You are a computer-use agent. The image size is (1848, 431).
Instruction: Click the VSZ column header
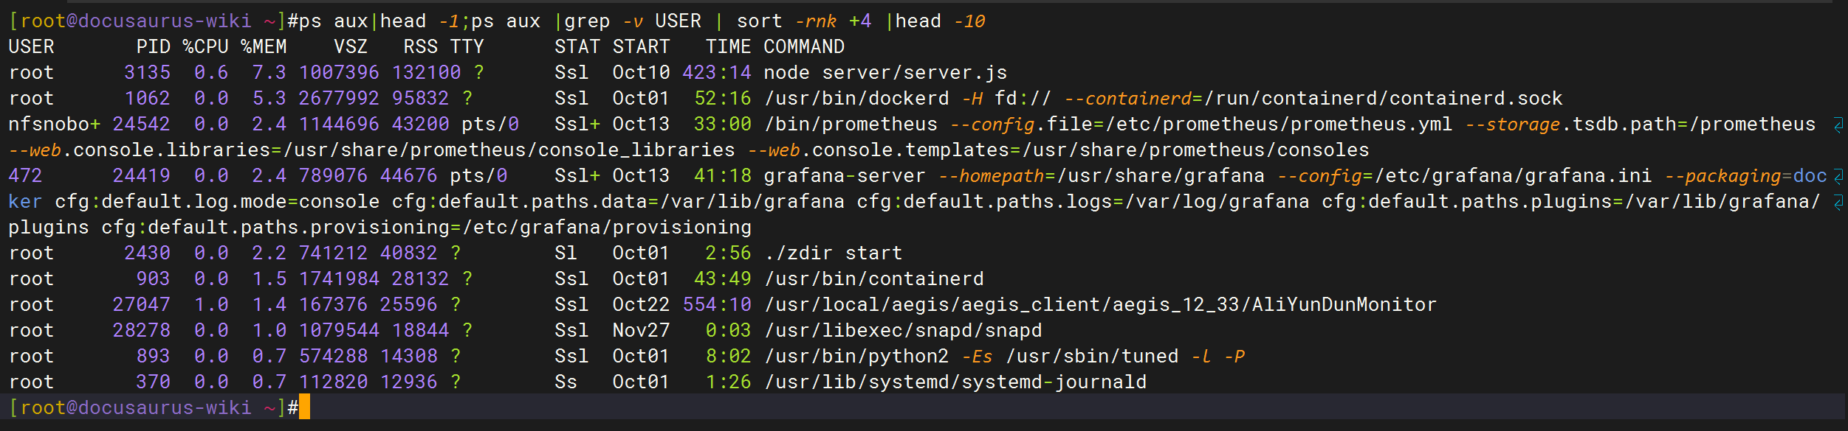tap(351, 47)
